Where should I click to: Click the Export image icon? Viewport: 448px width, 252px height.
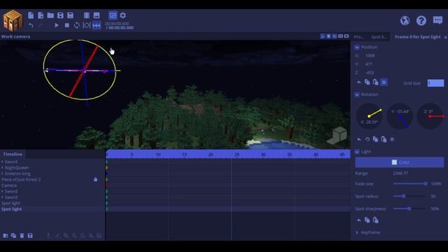point(97,15)
